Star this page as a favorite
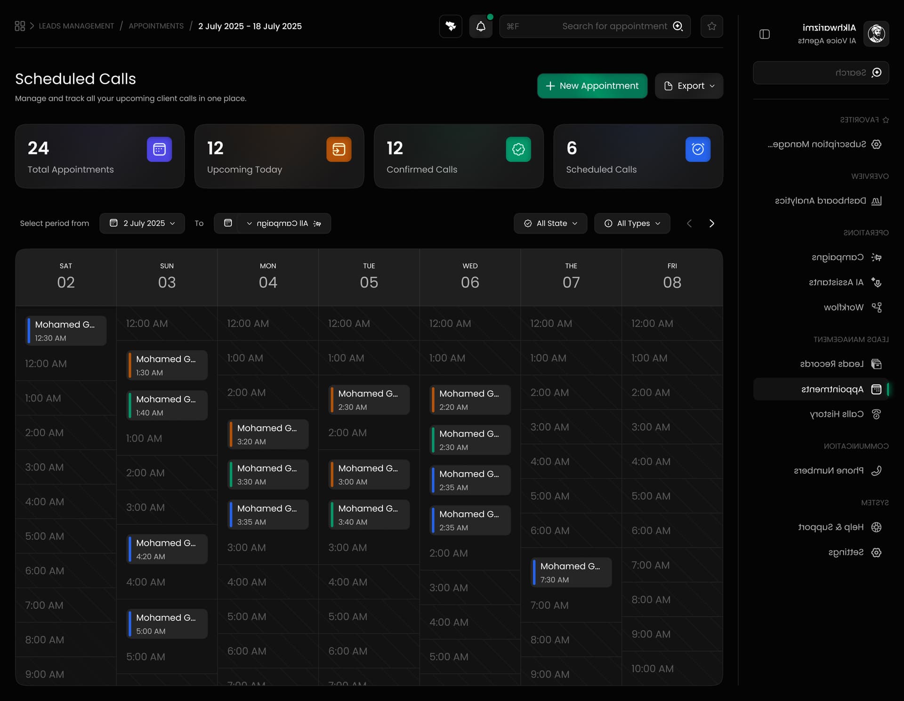 [711, 26]
